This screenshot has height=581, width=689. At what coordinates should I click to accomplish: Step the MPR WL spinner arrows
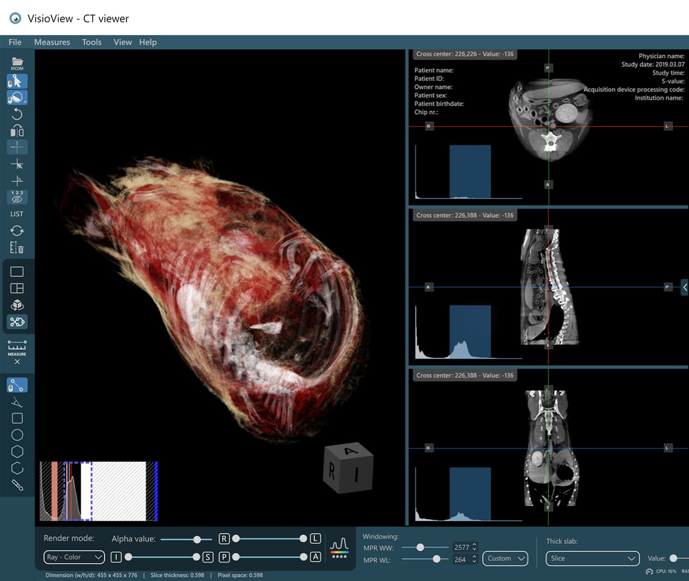point(474,559)
